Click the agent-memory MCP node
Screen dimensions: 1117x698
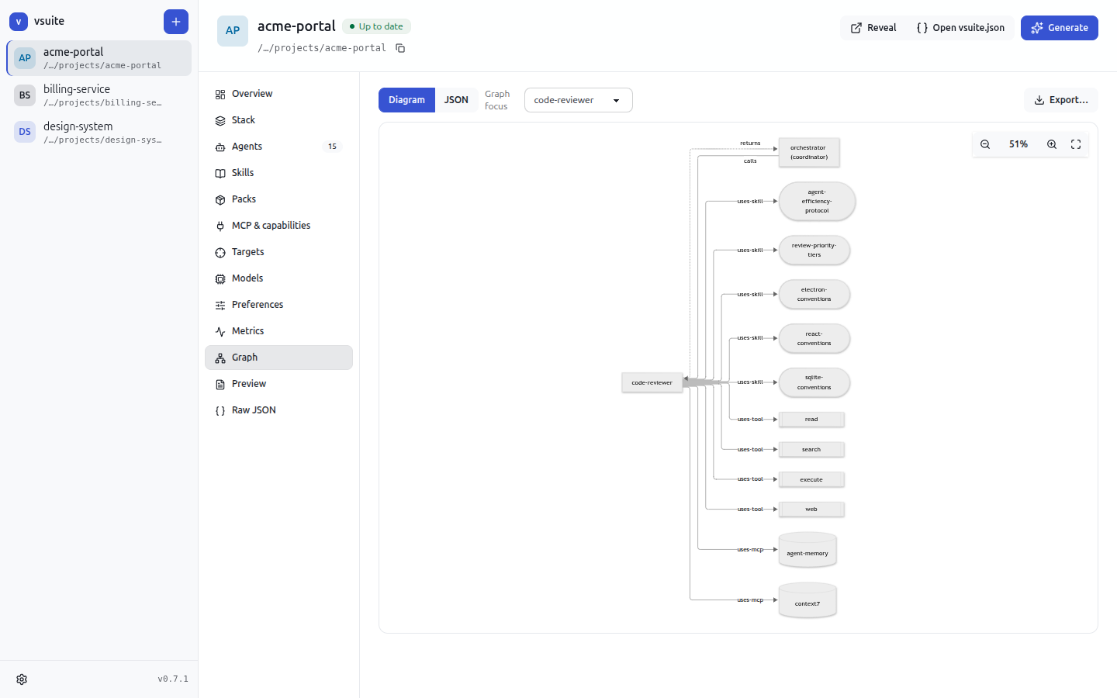tap(807, 550)
